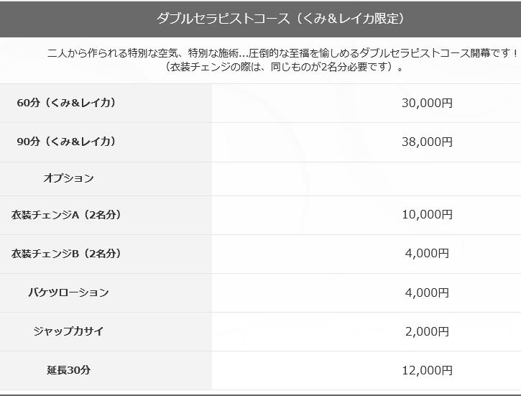This screenshot has height=396, width=521.
Task: Select the 90分（くみ&レイカ） row label
Action: (x=66, y=142)
